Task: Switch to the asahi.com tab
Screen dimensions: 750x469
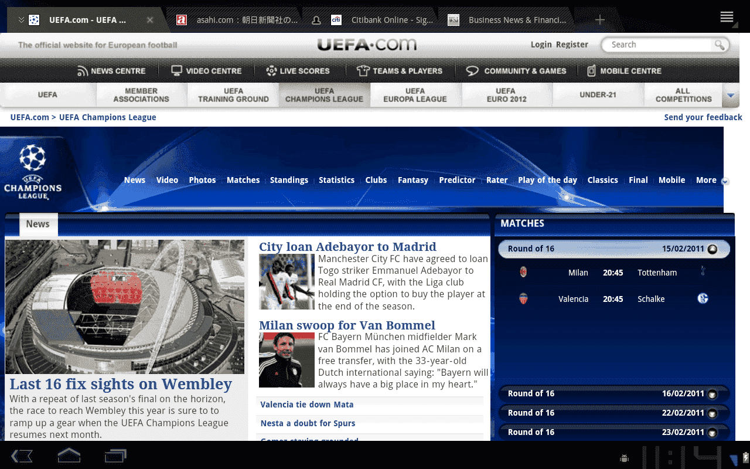Action: [237, 20]
